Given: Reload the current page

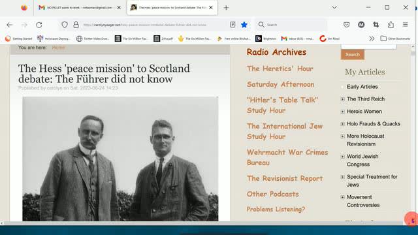Looking at the screenshot, I should pos(39,25).
